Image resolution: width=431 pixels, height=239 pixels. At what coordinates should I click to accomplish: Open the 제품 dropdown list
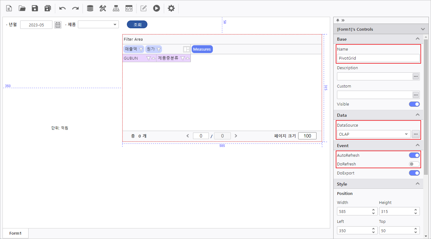pyautogui.click(x=98, y=25)
